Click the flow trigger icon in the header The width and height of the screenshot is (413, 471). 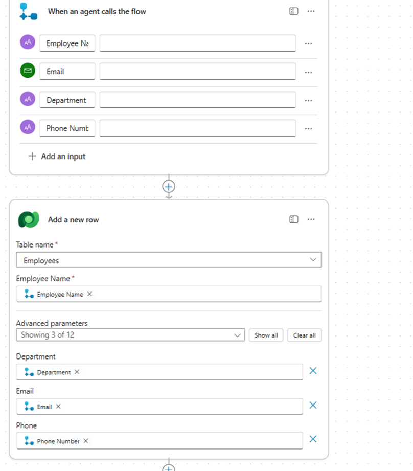click(x=28, y=11)
